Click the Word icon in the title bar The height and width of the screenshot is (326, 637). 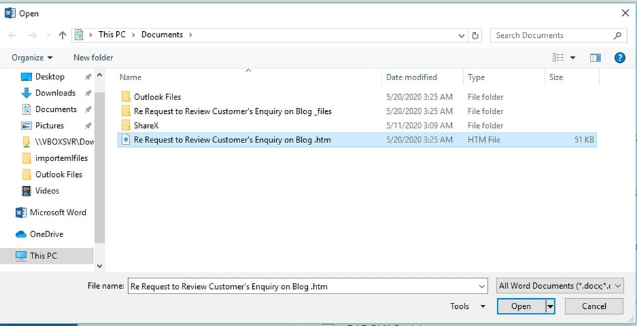10,13
